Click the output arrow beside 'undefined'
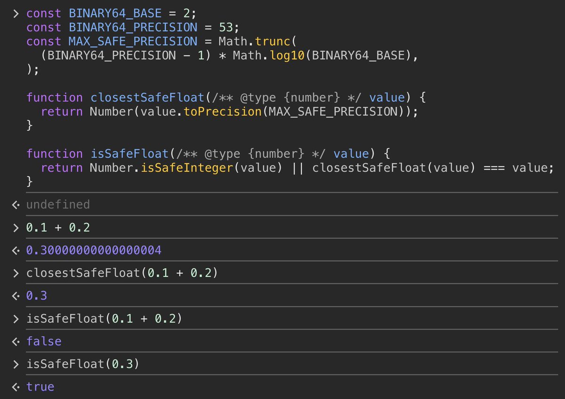 coord(16,204)
